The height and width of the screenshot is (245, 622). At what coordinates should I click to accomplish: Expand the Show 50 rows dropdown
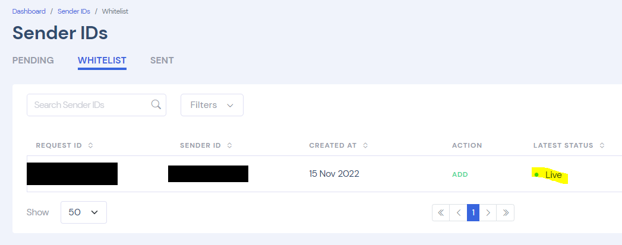coord(84,212)
